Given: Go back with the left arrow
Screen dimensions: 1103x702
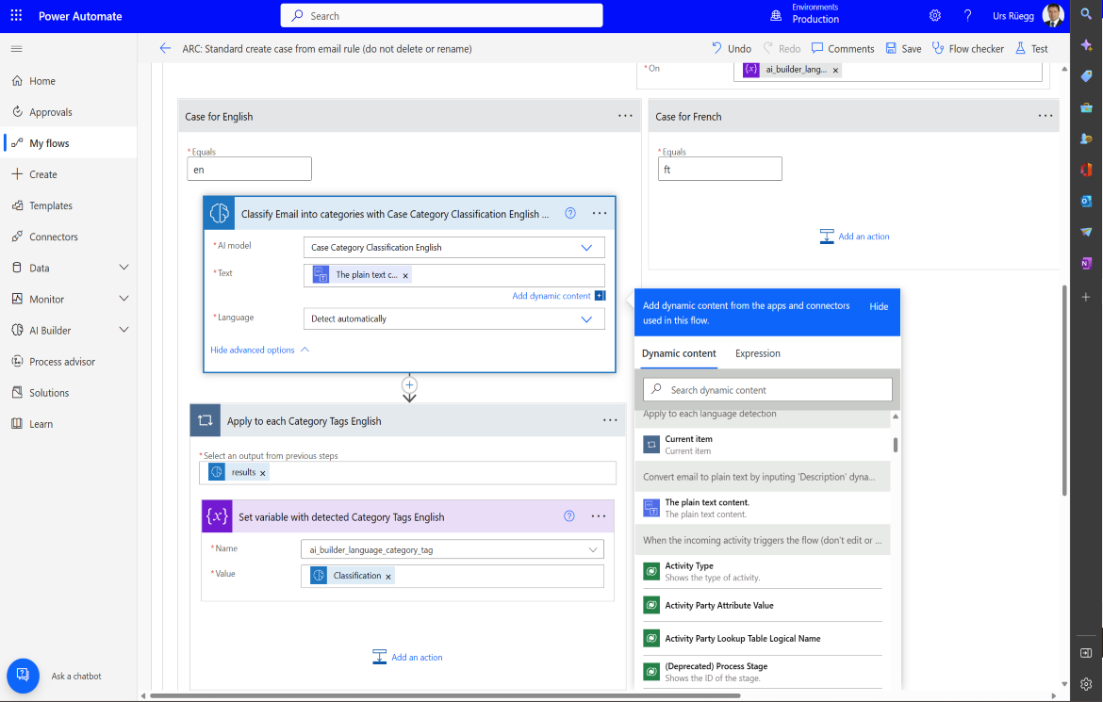Looking at the screenshot, I should coord(165,48).
